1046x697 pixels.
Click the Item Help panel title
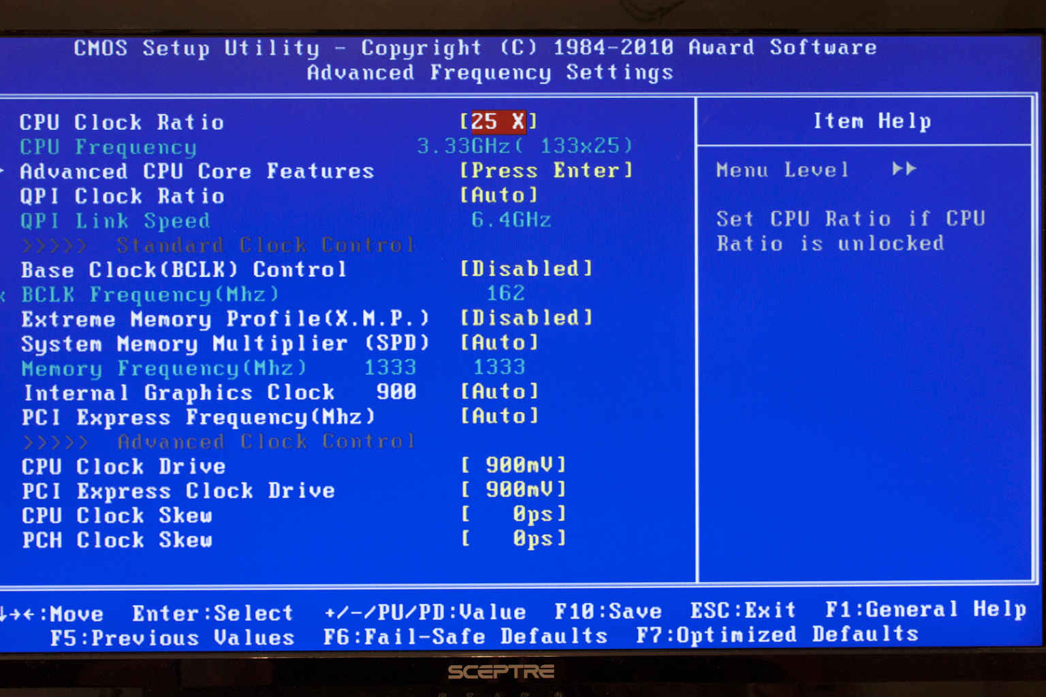coord(872,121)
